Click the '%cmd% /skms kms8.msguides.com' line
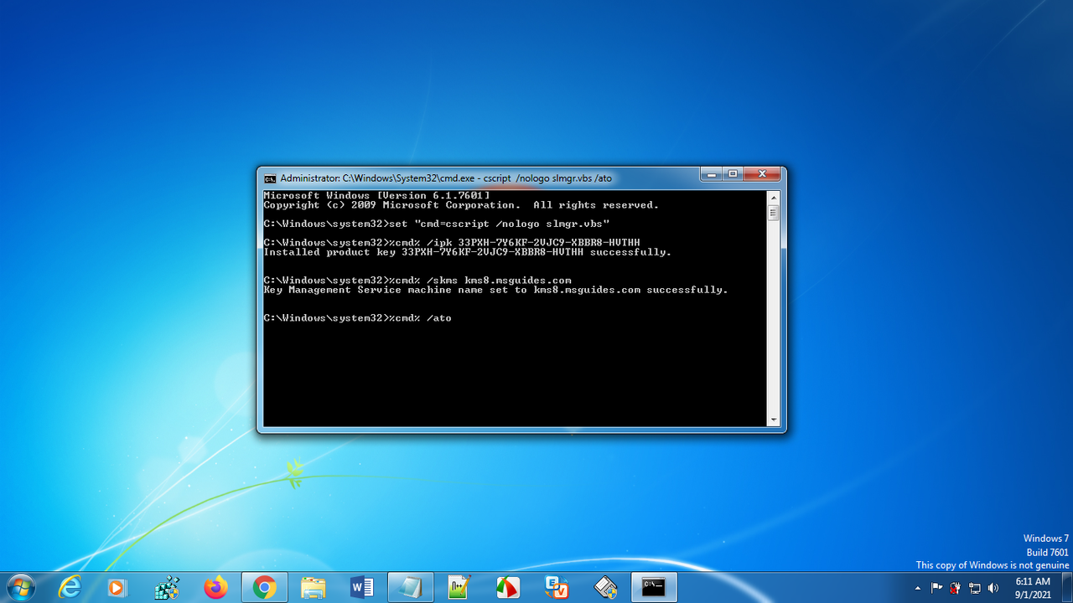Image resolution: width=1073 pixels, height=603 pixels. 417,281
